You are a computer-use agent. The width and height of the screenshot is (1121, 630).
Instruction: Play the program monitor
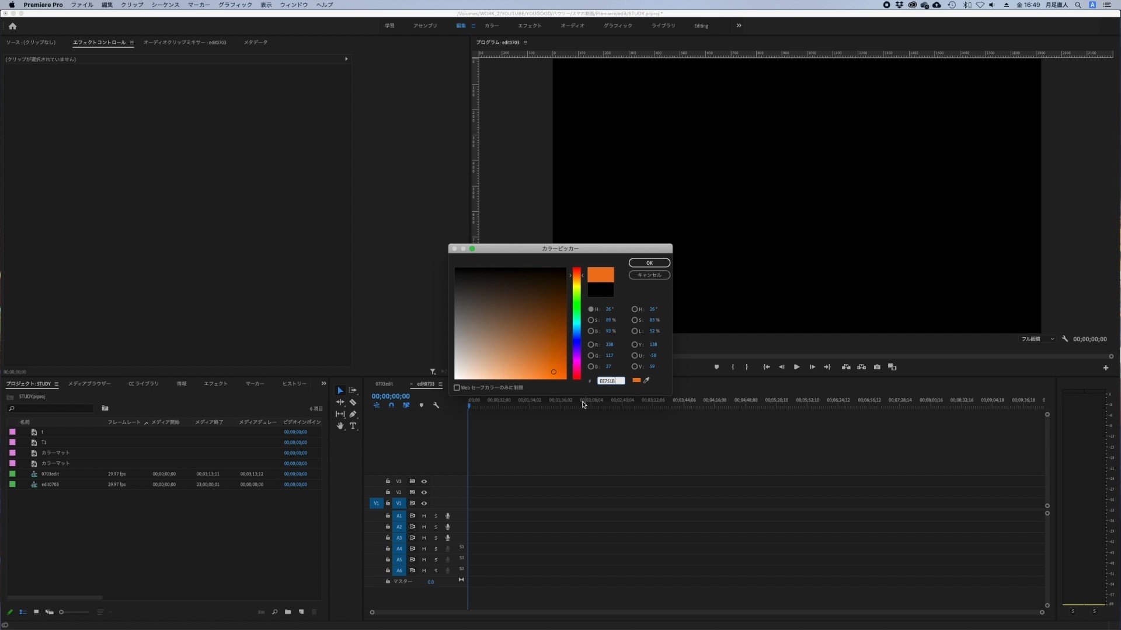tap(796, 367)
